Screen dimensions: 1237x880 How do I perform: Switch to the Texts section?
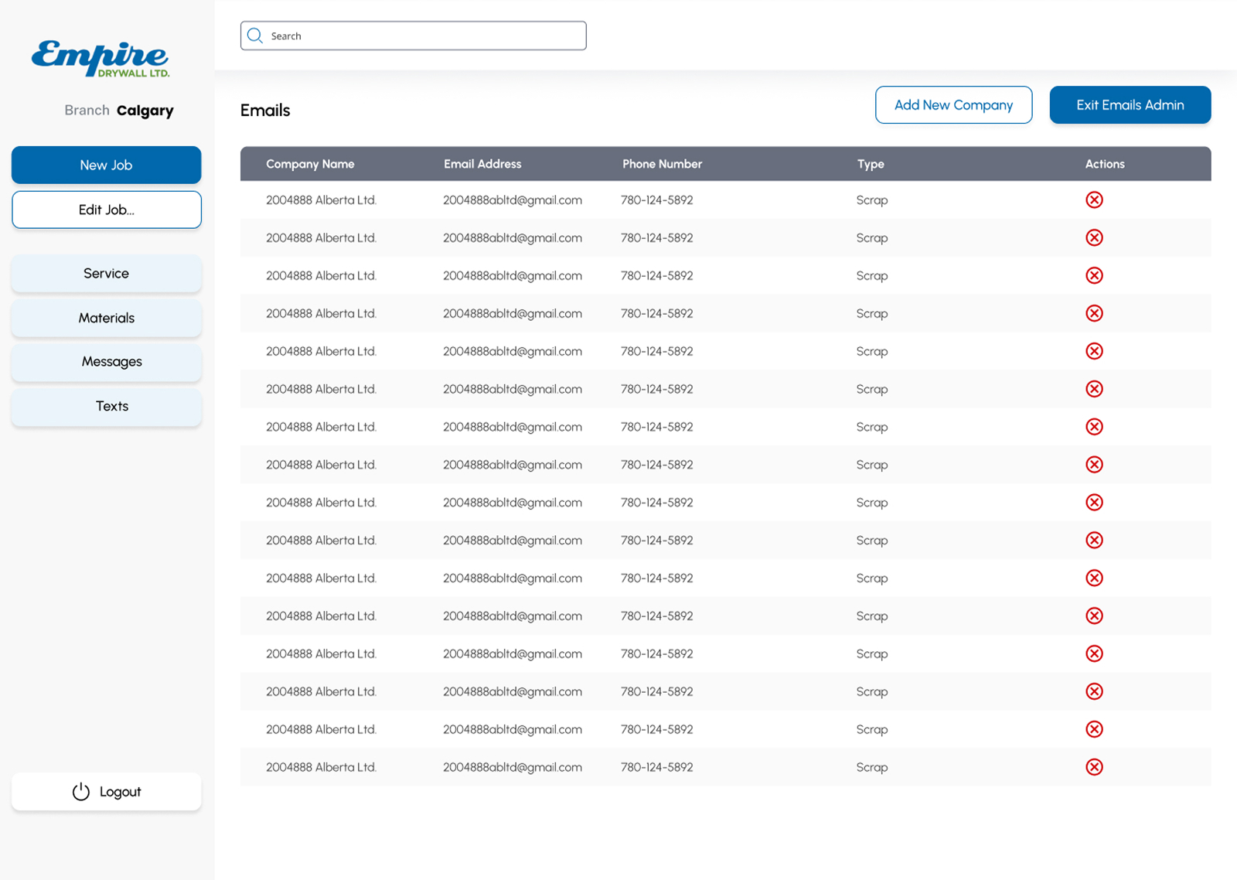tap(106, 406)
